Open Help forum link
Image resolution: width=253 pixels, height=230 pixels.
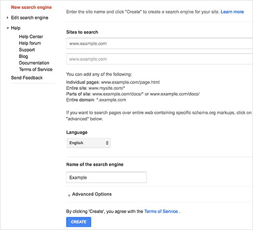pos(30,43)
